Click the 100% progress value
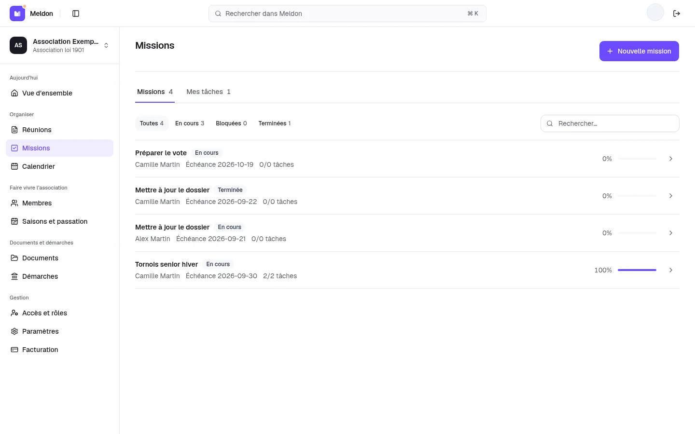Image resolution: width=695 pixels, height=434 pixels. point(603,270)
